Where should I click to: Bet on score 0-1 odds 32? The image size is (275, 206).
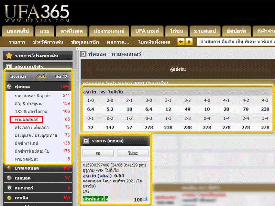[91, 127]
